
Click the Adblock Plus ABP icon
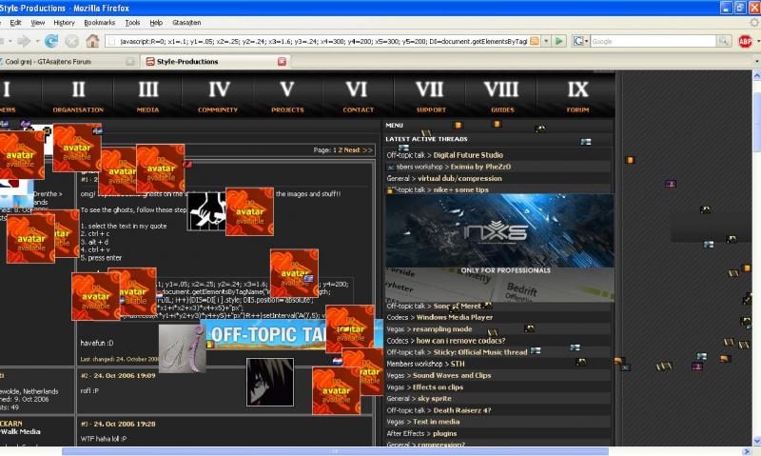point(746,41)
